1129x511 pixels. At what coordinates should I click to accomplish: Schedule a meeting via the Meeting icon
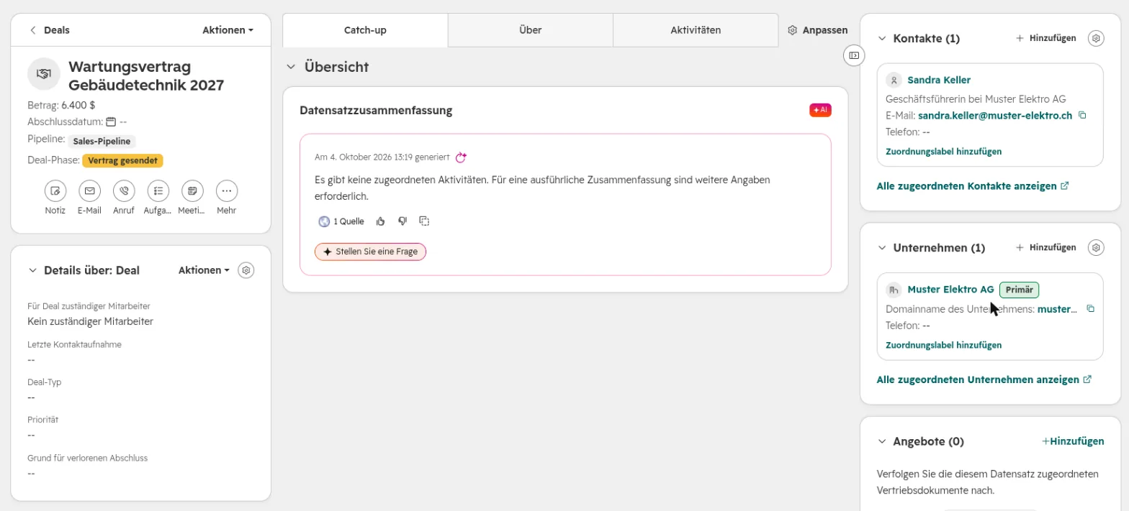(192, 191)
